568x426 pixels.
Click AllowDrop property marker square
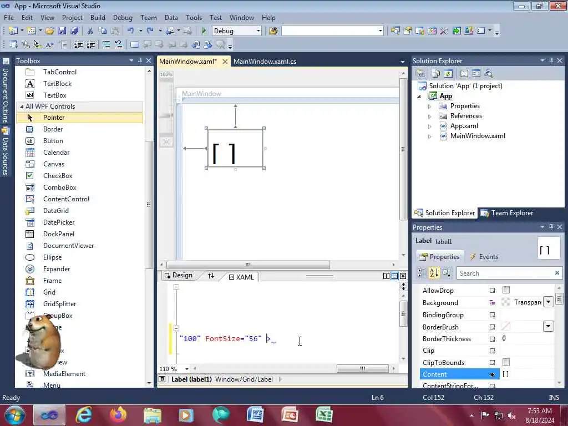(x=492, y=291)
